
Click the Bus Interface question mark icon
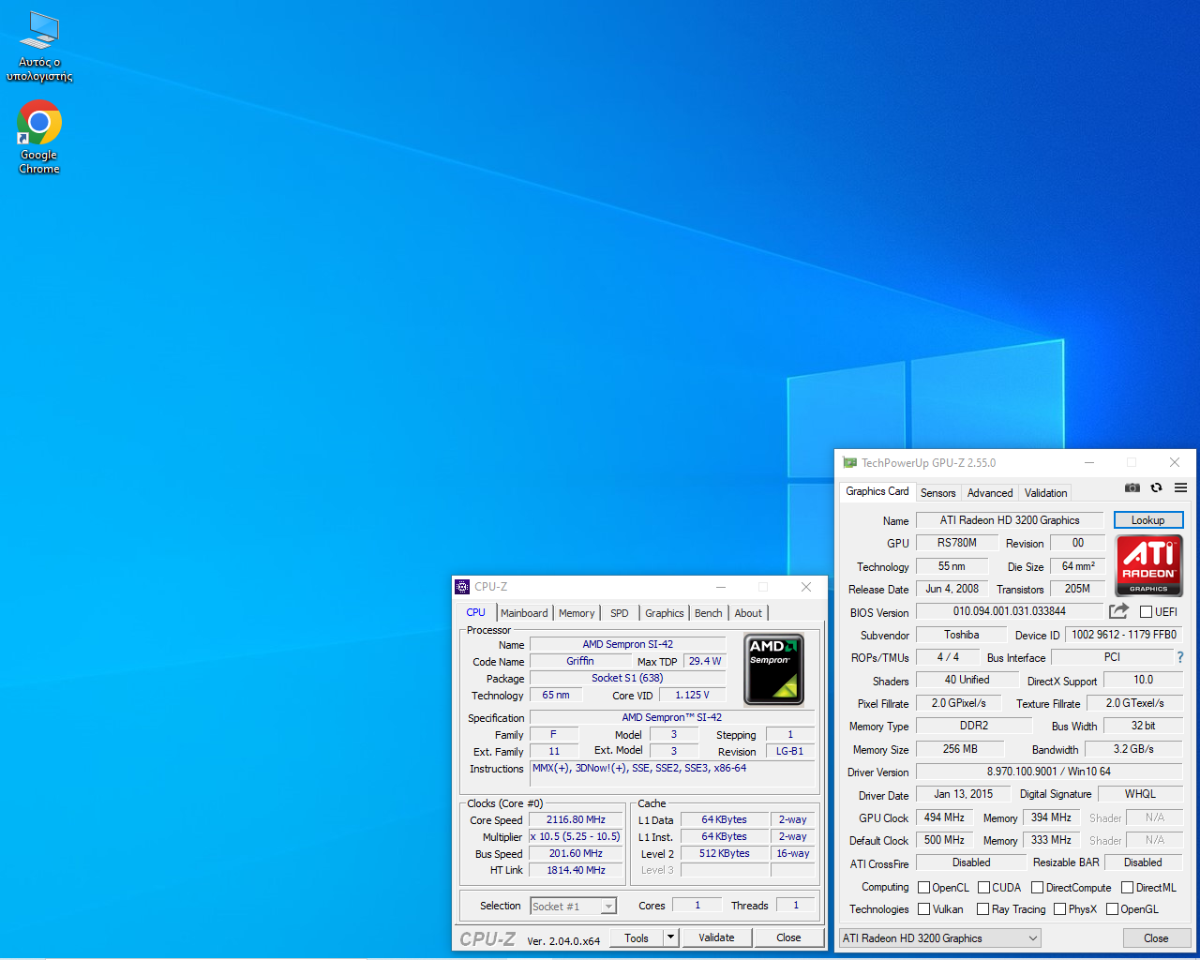click(x=1180, y=657)
